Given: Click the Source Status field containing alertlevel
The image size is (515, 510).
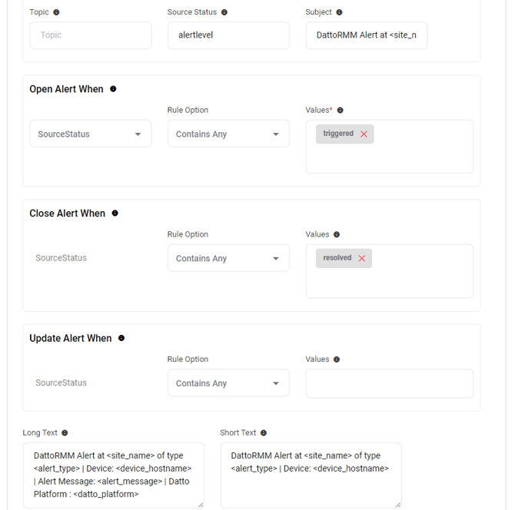Looking at the screenshot, I should [228, 35].
